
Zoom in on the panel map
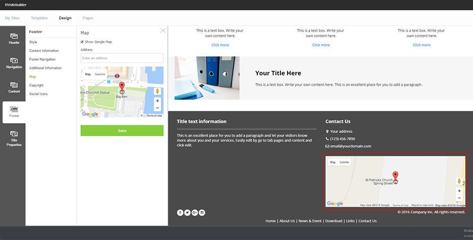[x=158, y=101]
